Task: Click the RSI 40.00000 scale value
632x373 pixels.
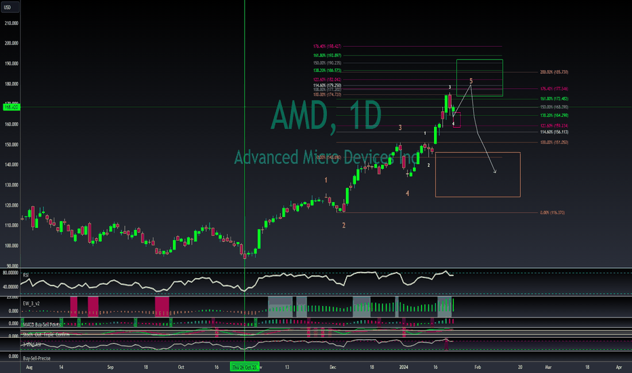Action: [10, 287]
